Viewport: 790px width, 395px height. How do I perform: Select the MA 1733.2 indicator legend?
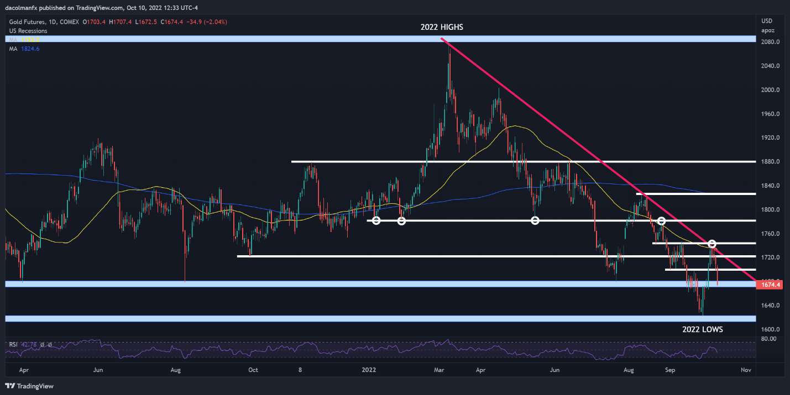click(24, 40)
